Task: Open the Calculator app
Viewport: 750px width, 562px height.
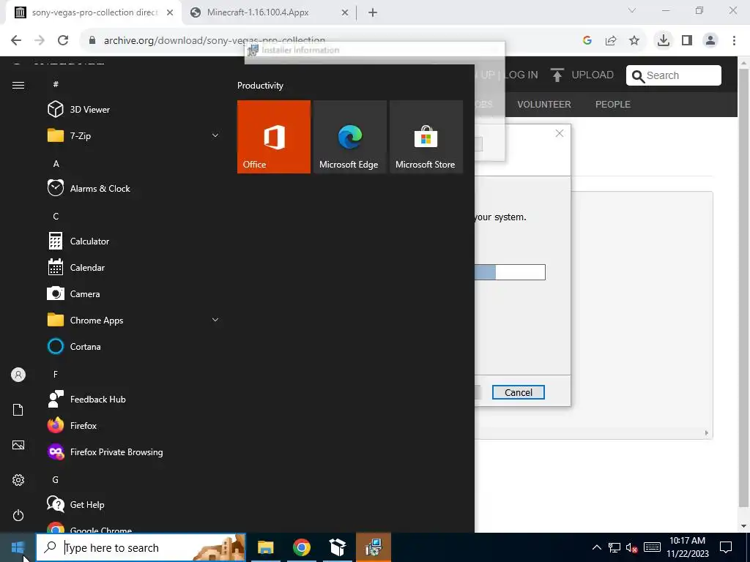Action: 134,241
